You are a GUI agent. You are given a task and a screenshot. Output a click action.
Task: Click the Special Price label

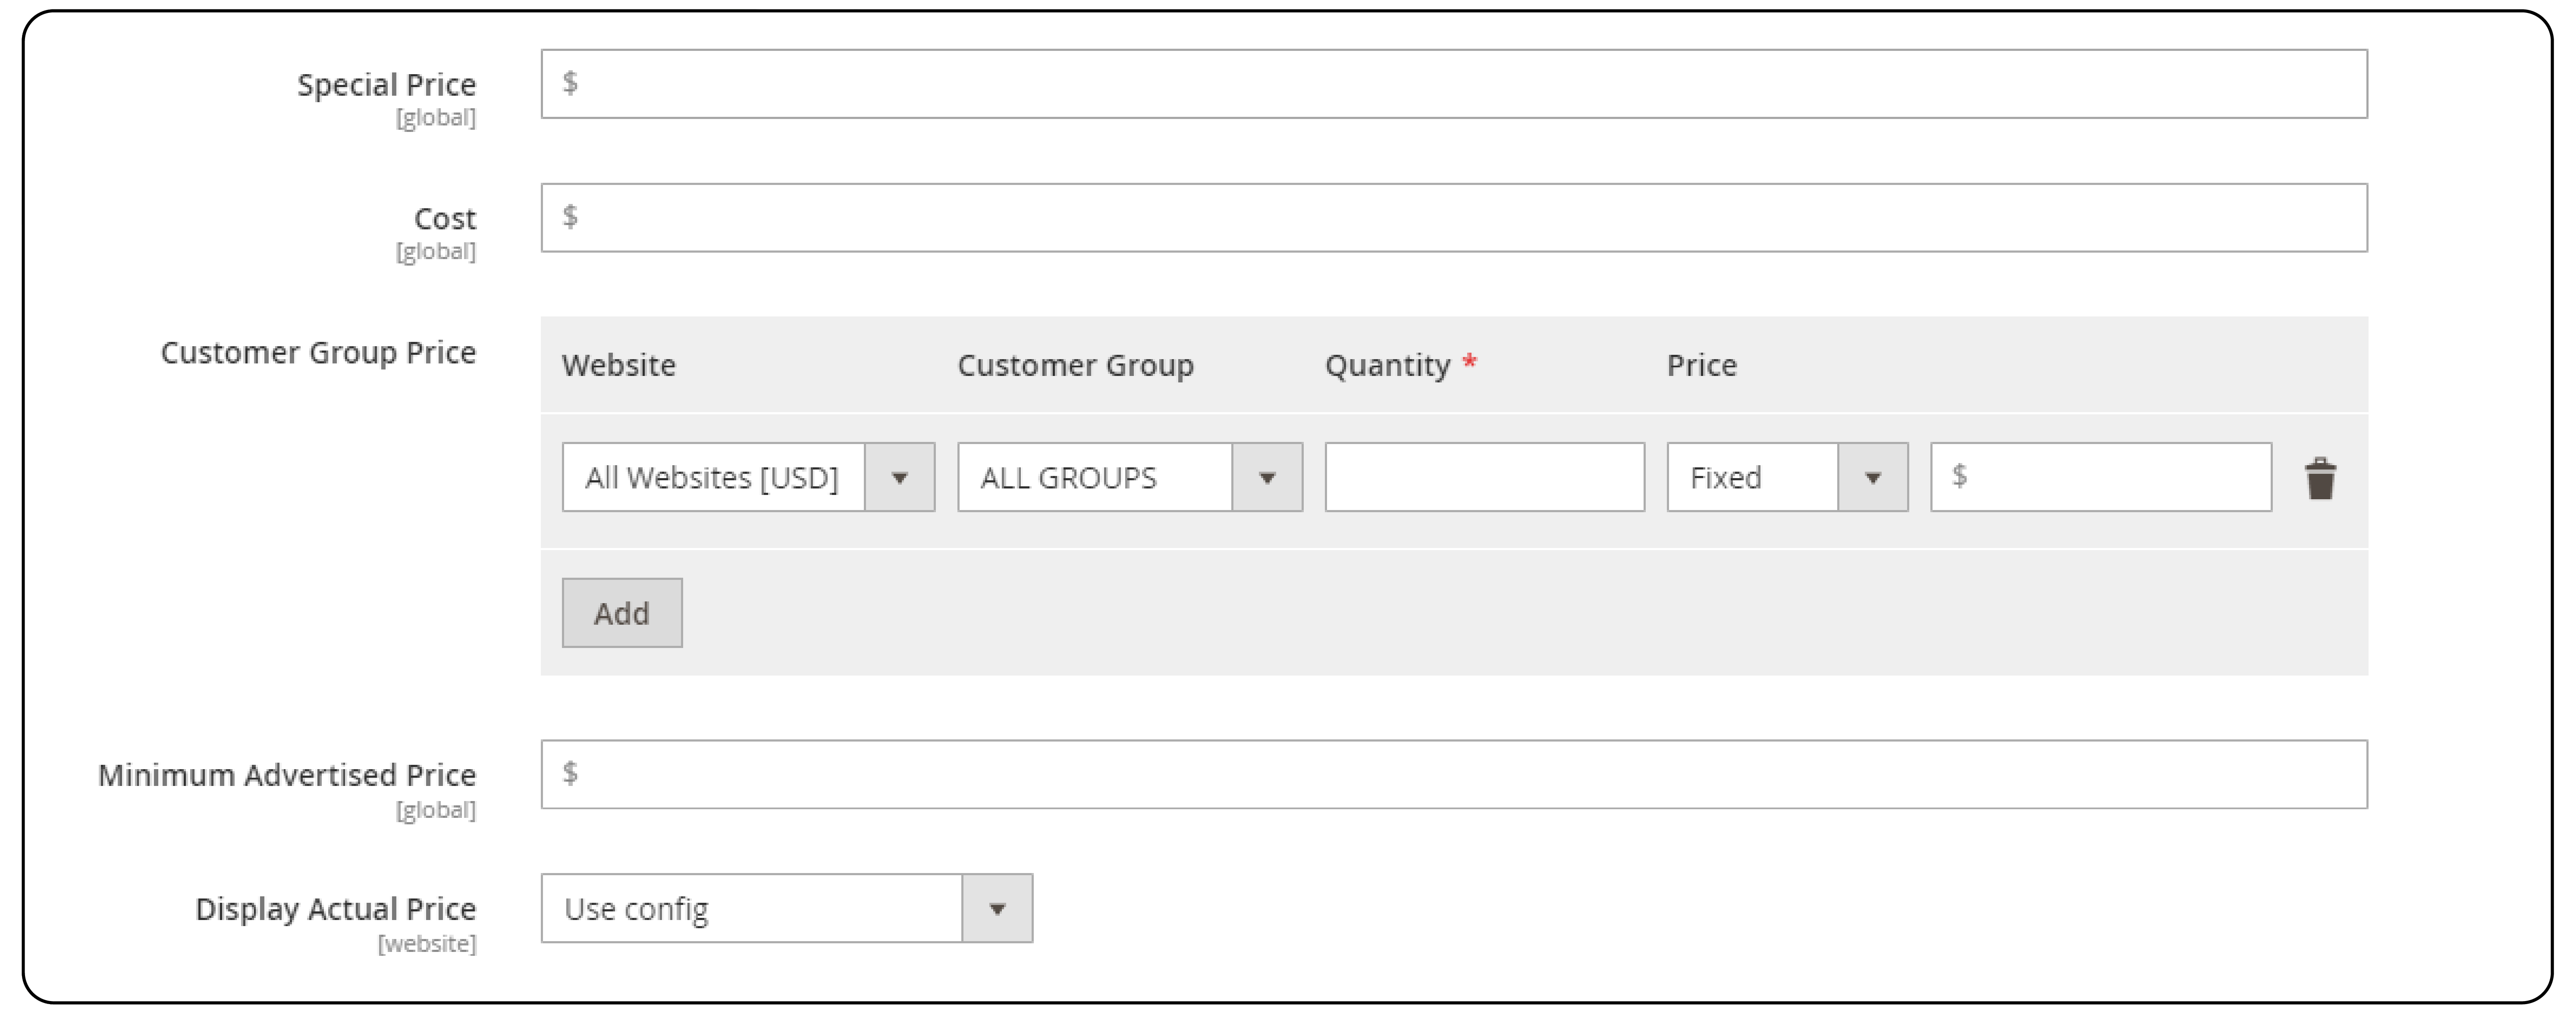click(387, 85)
